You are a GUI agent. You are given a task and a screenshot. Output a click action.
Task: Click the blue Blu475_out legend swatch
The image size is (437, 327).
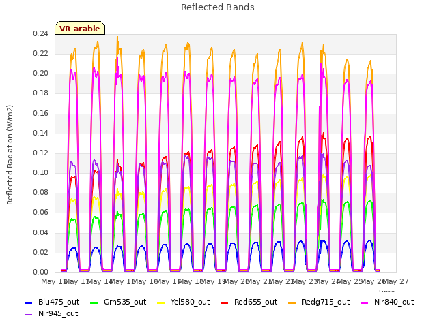pyautogui.click(x=29, y=302)
